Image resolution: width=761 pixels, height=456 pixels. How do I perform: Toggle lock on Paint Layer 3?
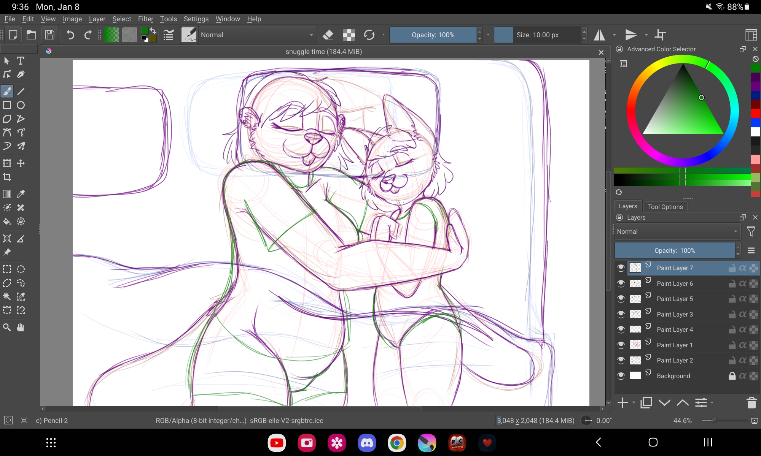pos(732,314)
